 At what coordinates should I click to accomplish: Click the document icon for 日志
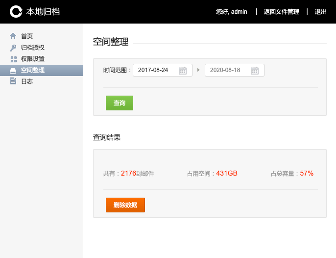click(13, 81)
